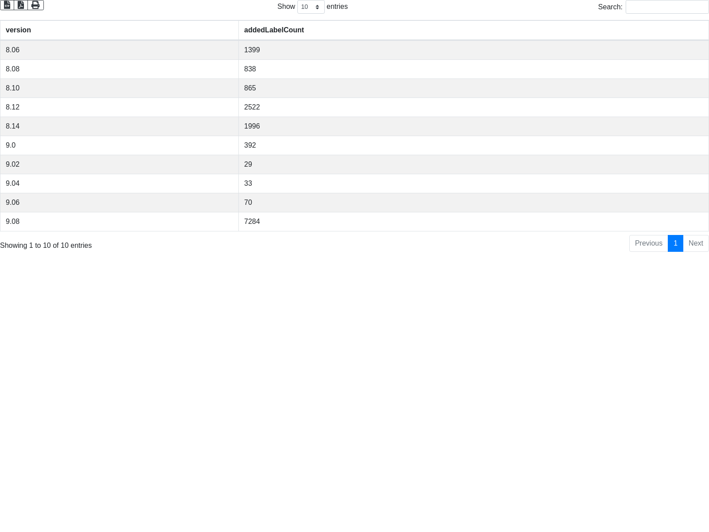Click the 838 count cell
This screenshot has height=532, width=709.
point(250,69)
